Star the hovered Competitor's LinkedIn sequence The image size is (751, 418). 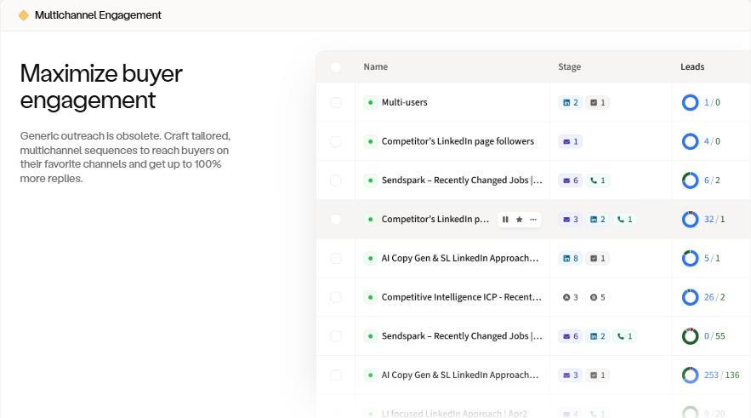click(519, 220)
